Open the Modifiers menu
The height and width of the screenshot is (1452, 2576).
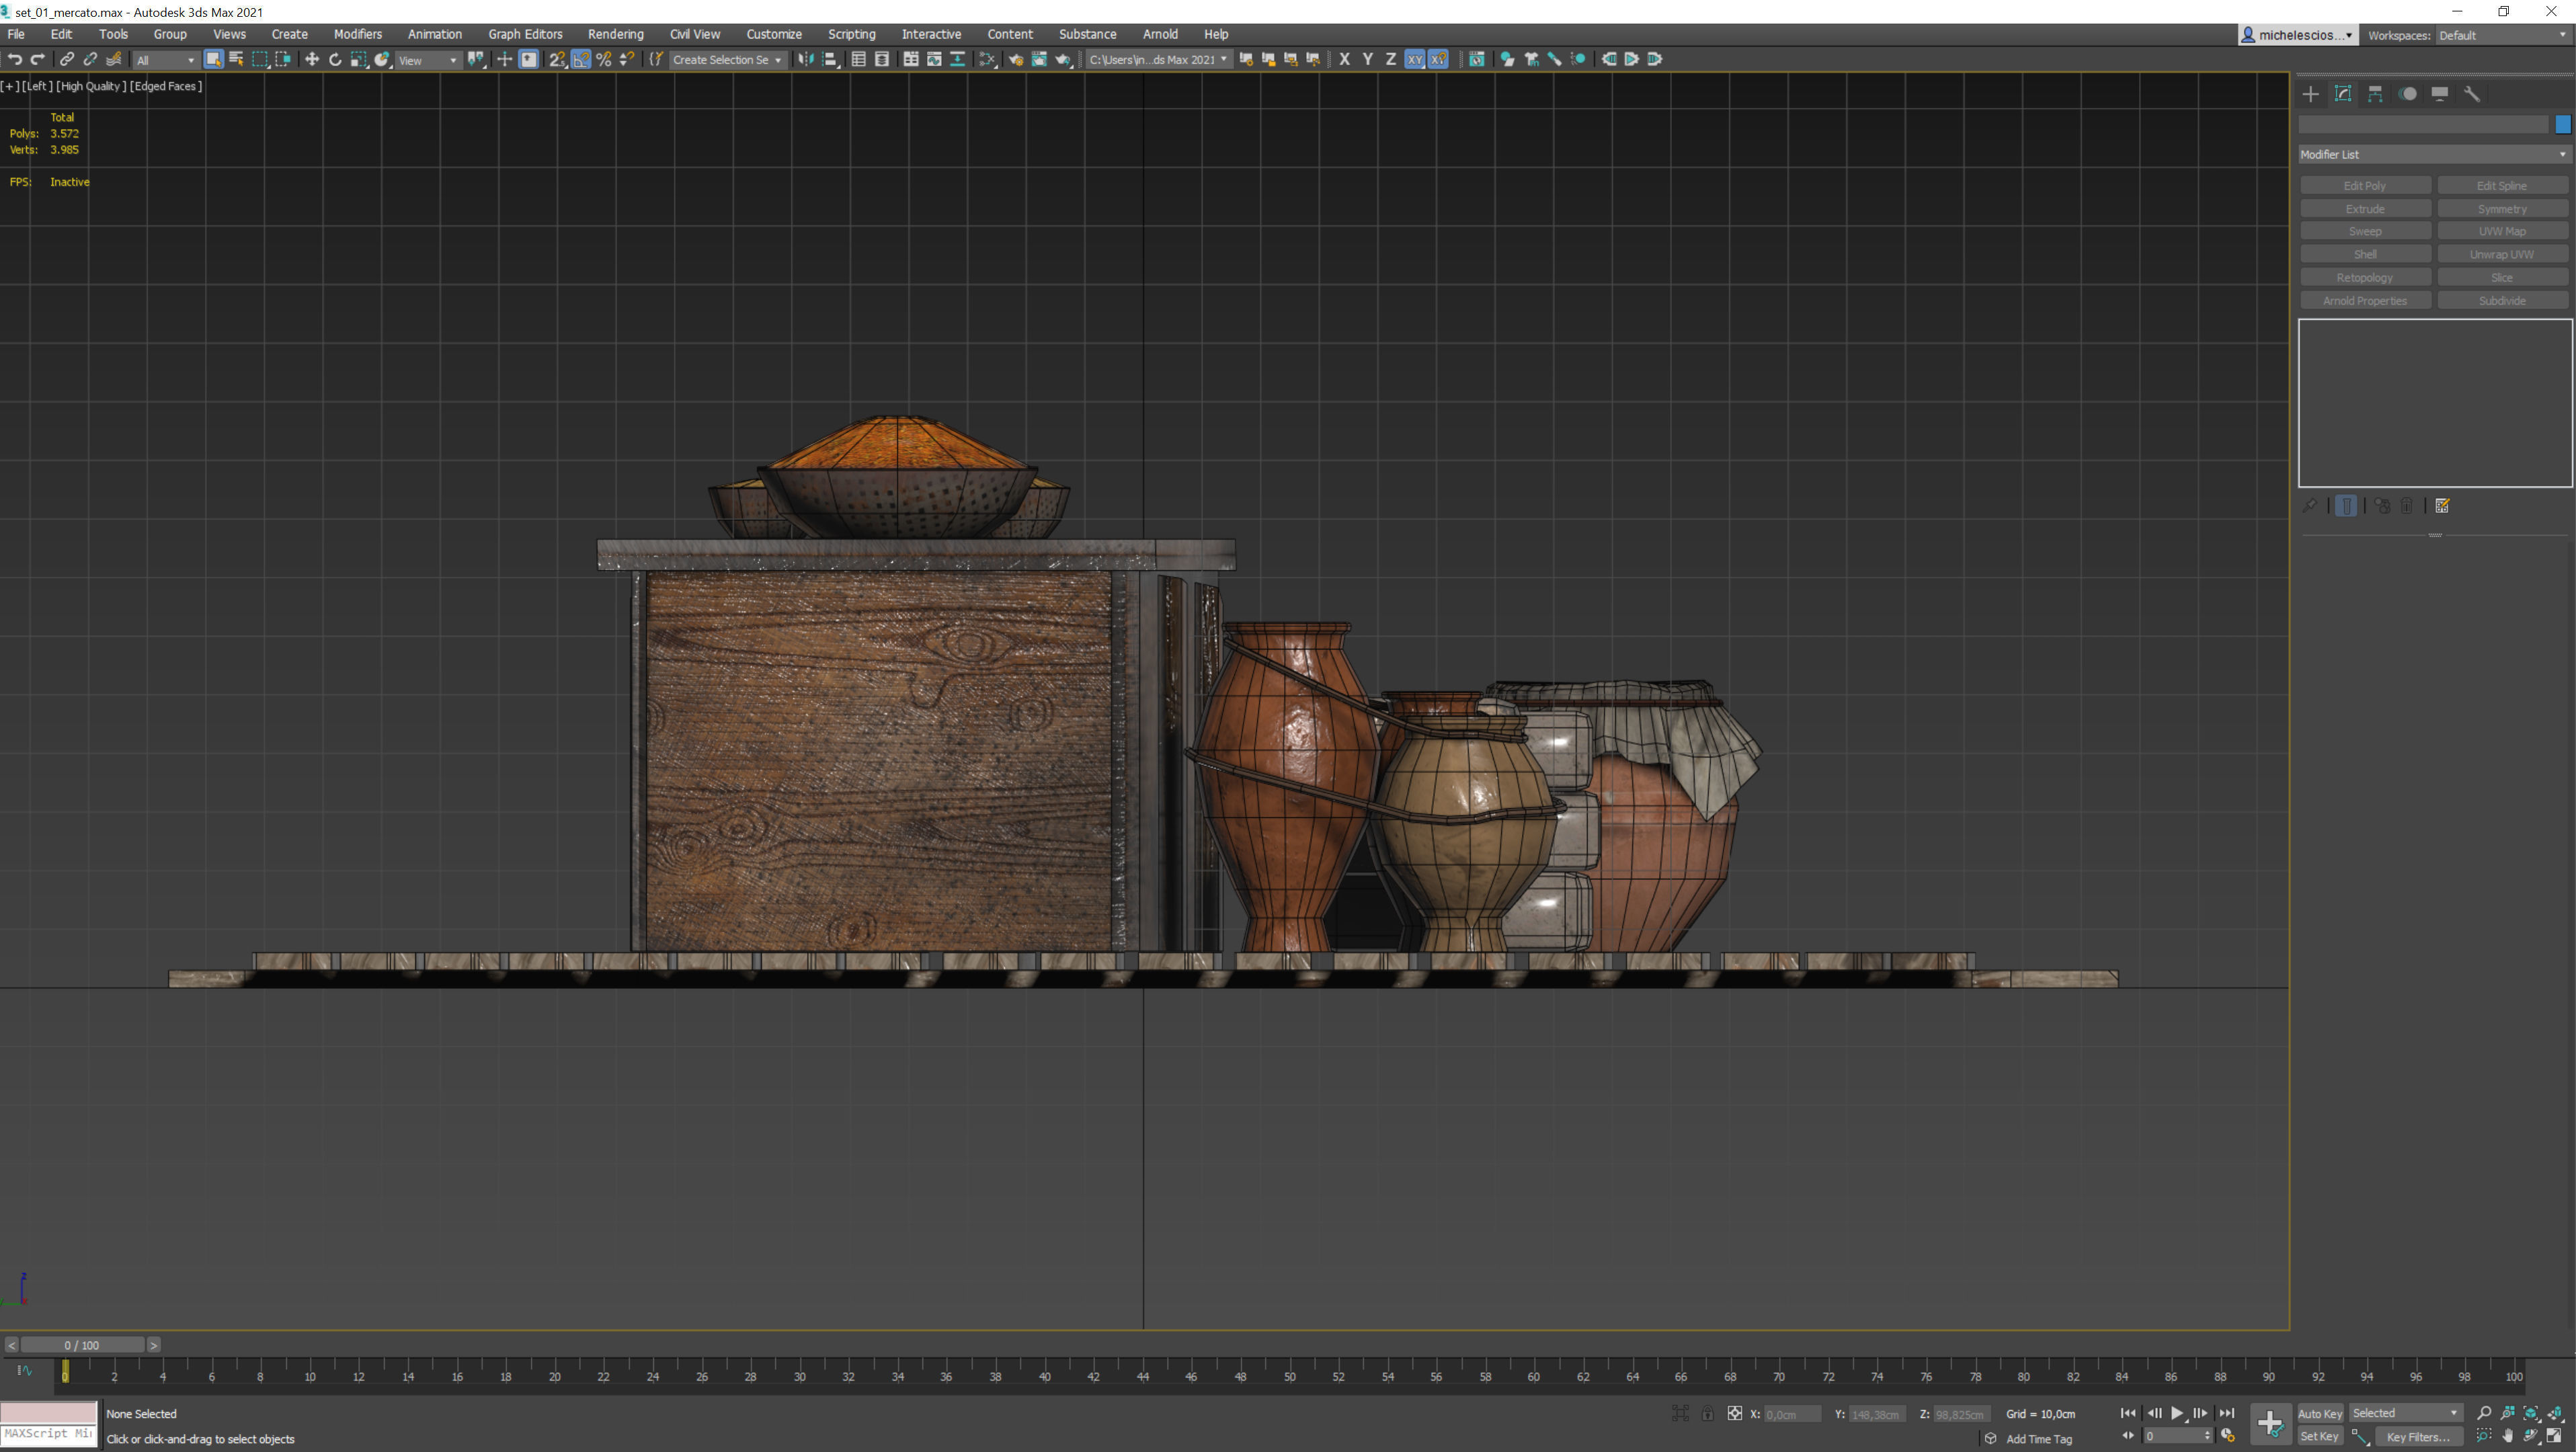point(357,34)
